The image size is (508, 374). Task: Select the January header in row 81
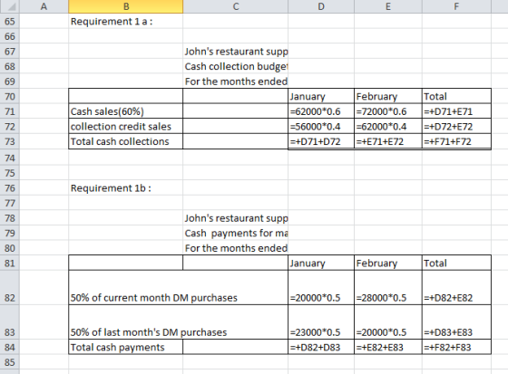point(321,263)
